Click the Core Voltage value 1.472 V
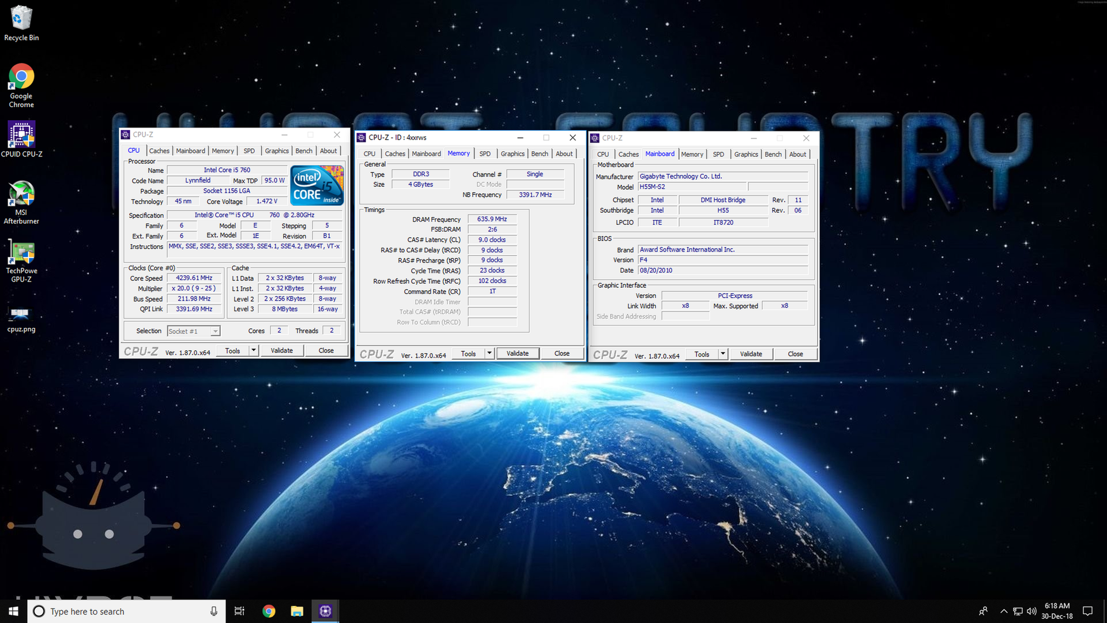1107x623 pixels. tap(267, 201)
